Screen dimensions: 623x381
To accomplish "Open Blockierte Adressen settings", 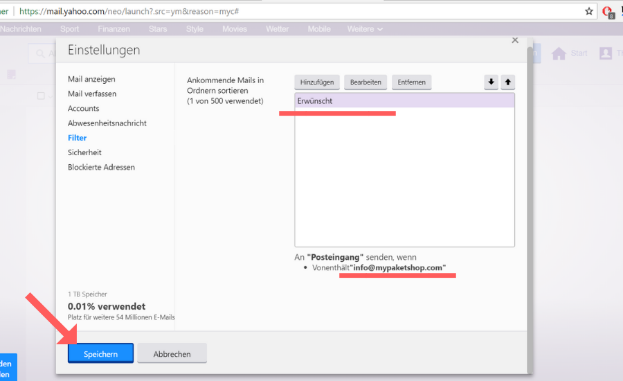I will [x=101, y=167].
